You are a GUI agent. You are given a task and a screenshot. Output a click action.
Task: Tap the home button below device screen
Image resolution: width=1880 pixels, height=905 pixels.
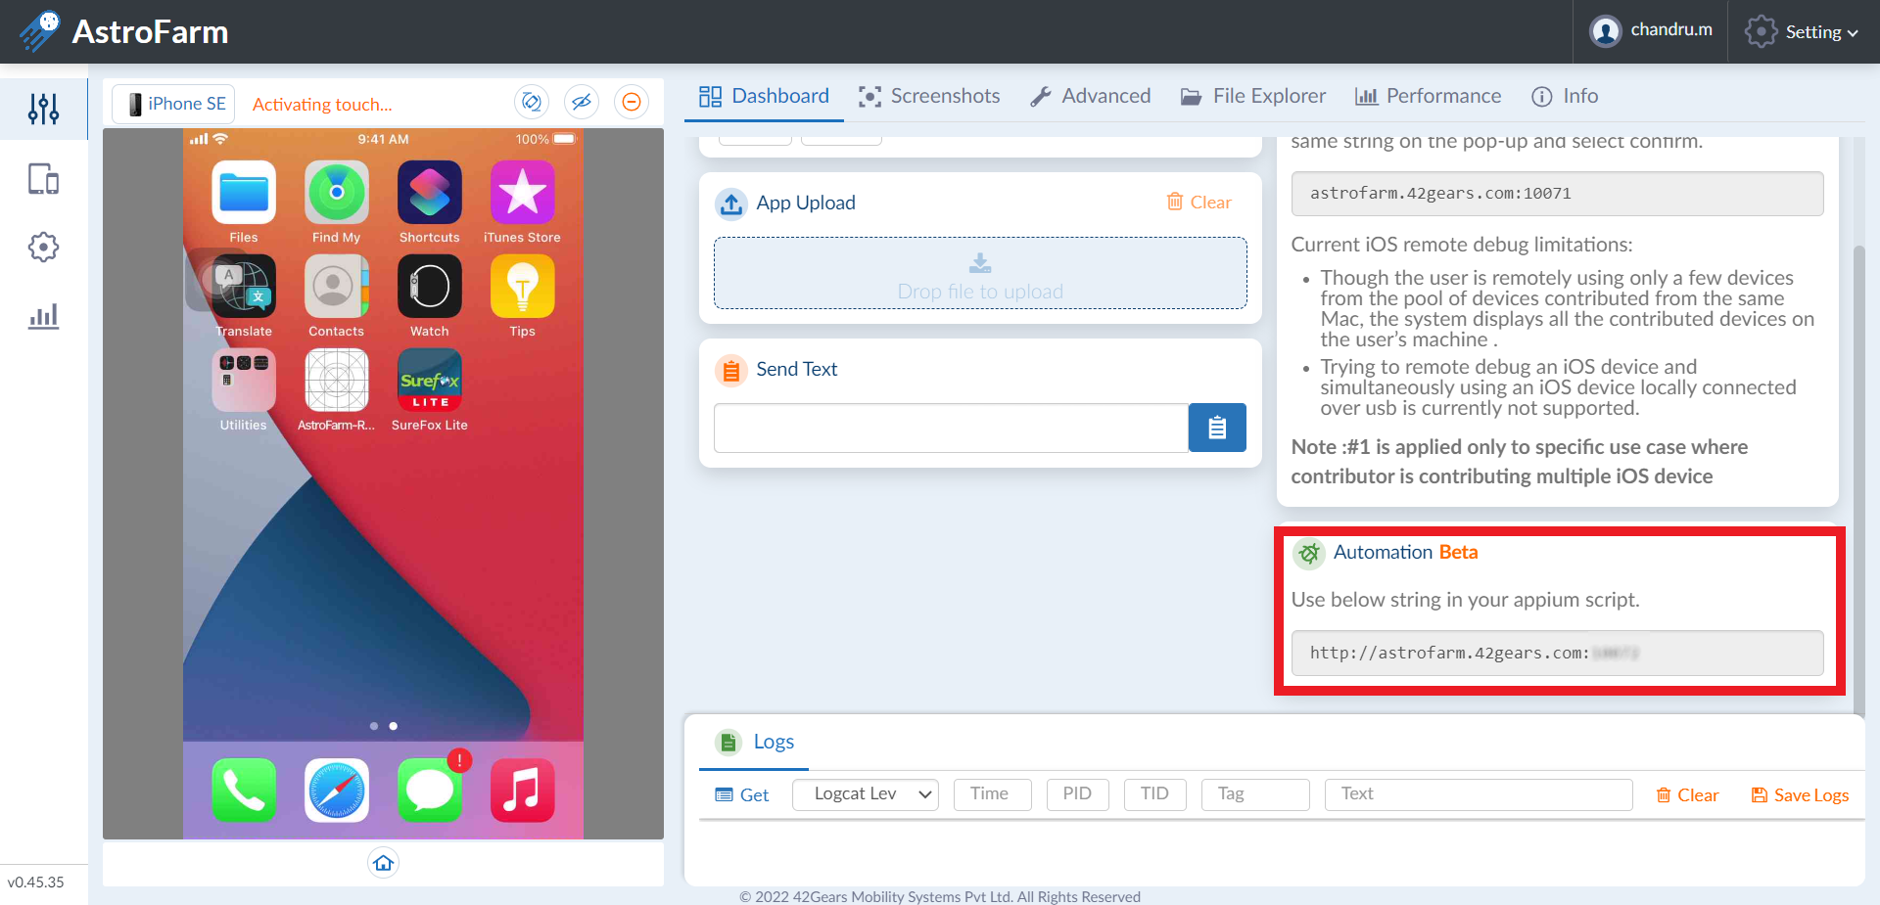(383, 862)
